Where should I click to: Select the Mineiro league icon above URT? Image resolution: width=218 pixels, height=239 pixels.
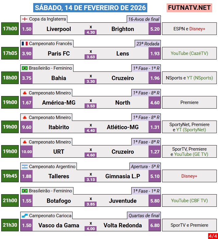tap(25, 142)
